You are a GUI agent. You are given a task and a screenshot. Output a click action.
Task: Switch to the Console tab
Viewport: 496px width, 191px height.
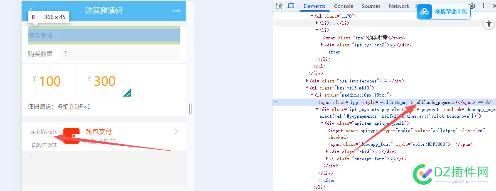[x=343, y=6]
